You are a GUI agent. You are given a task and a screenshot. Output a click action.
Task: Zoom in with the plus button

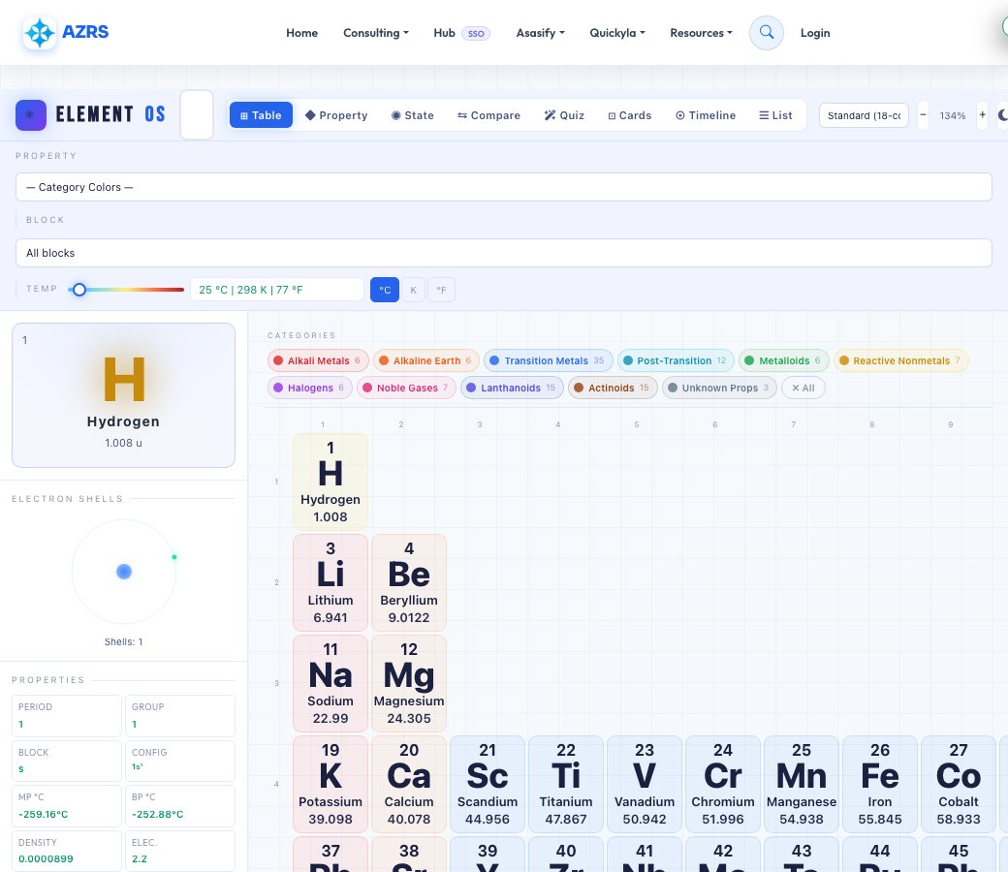(982, 115)
